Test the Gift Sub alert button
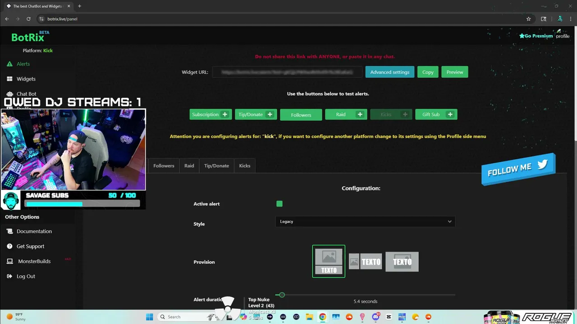 (436, 114)
